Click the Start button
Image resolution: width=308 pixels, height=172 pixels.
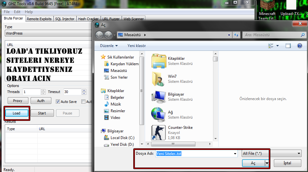[42, 113]
